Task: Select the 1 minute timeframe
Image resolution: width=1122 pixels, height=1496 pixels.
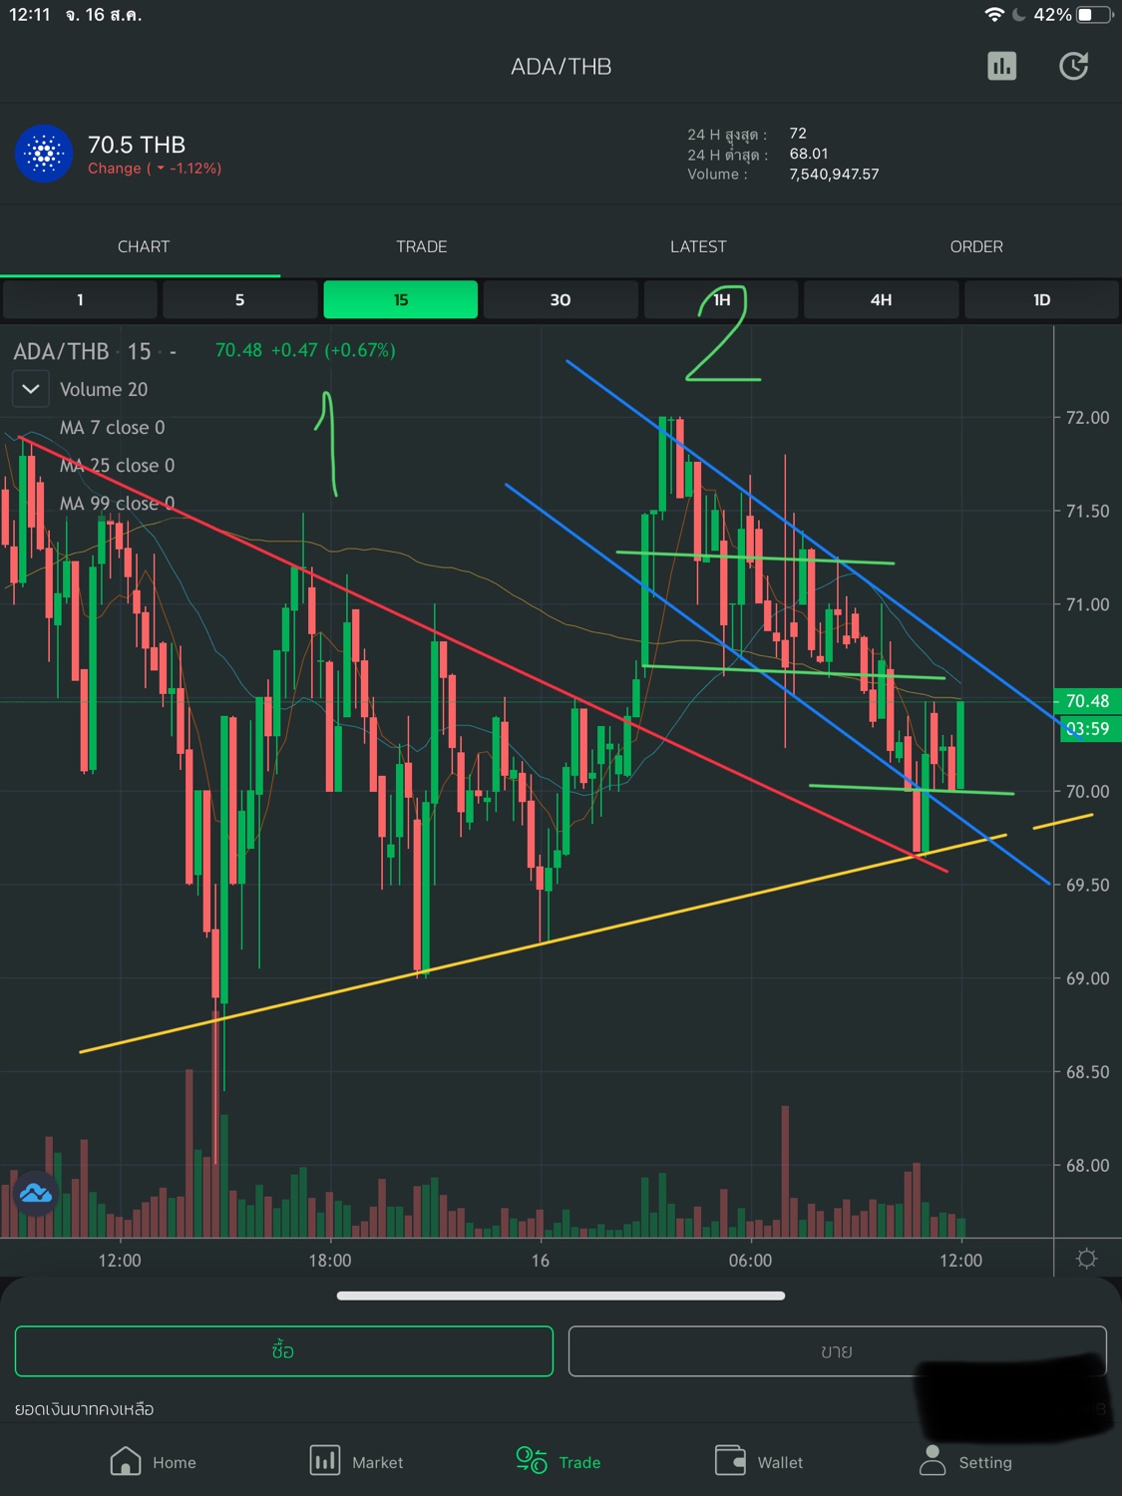Action: [80, 299]
